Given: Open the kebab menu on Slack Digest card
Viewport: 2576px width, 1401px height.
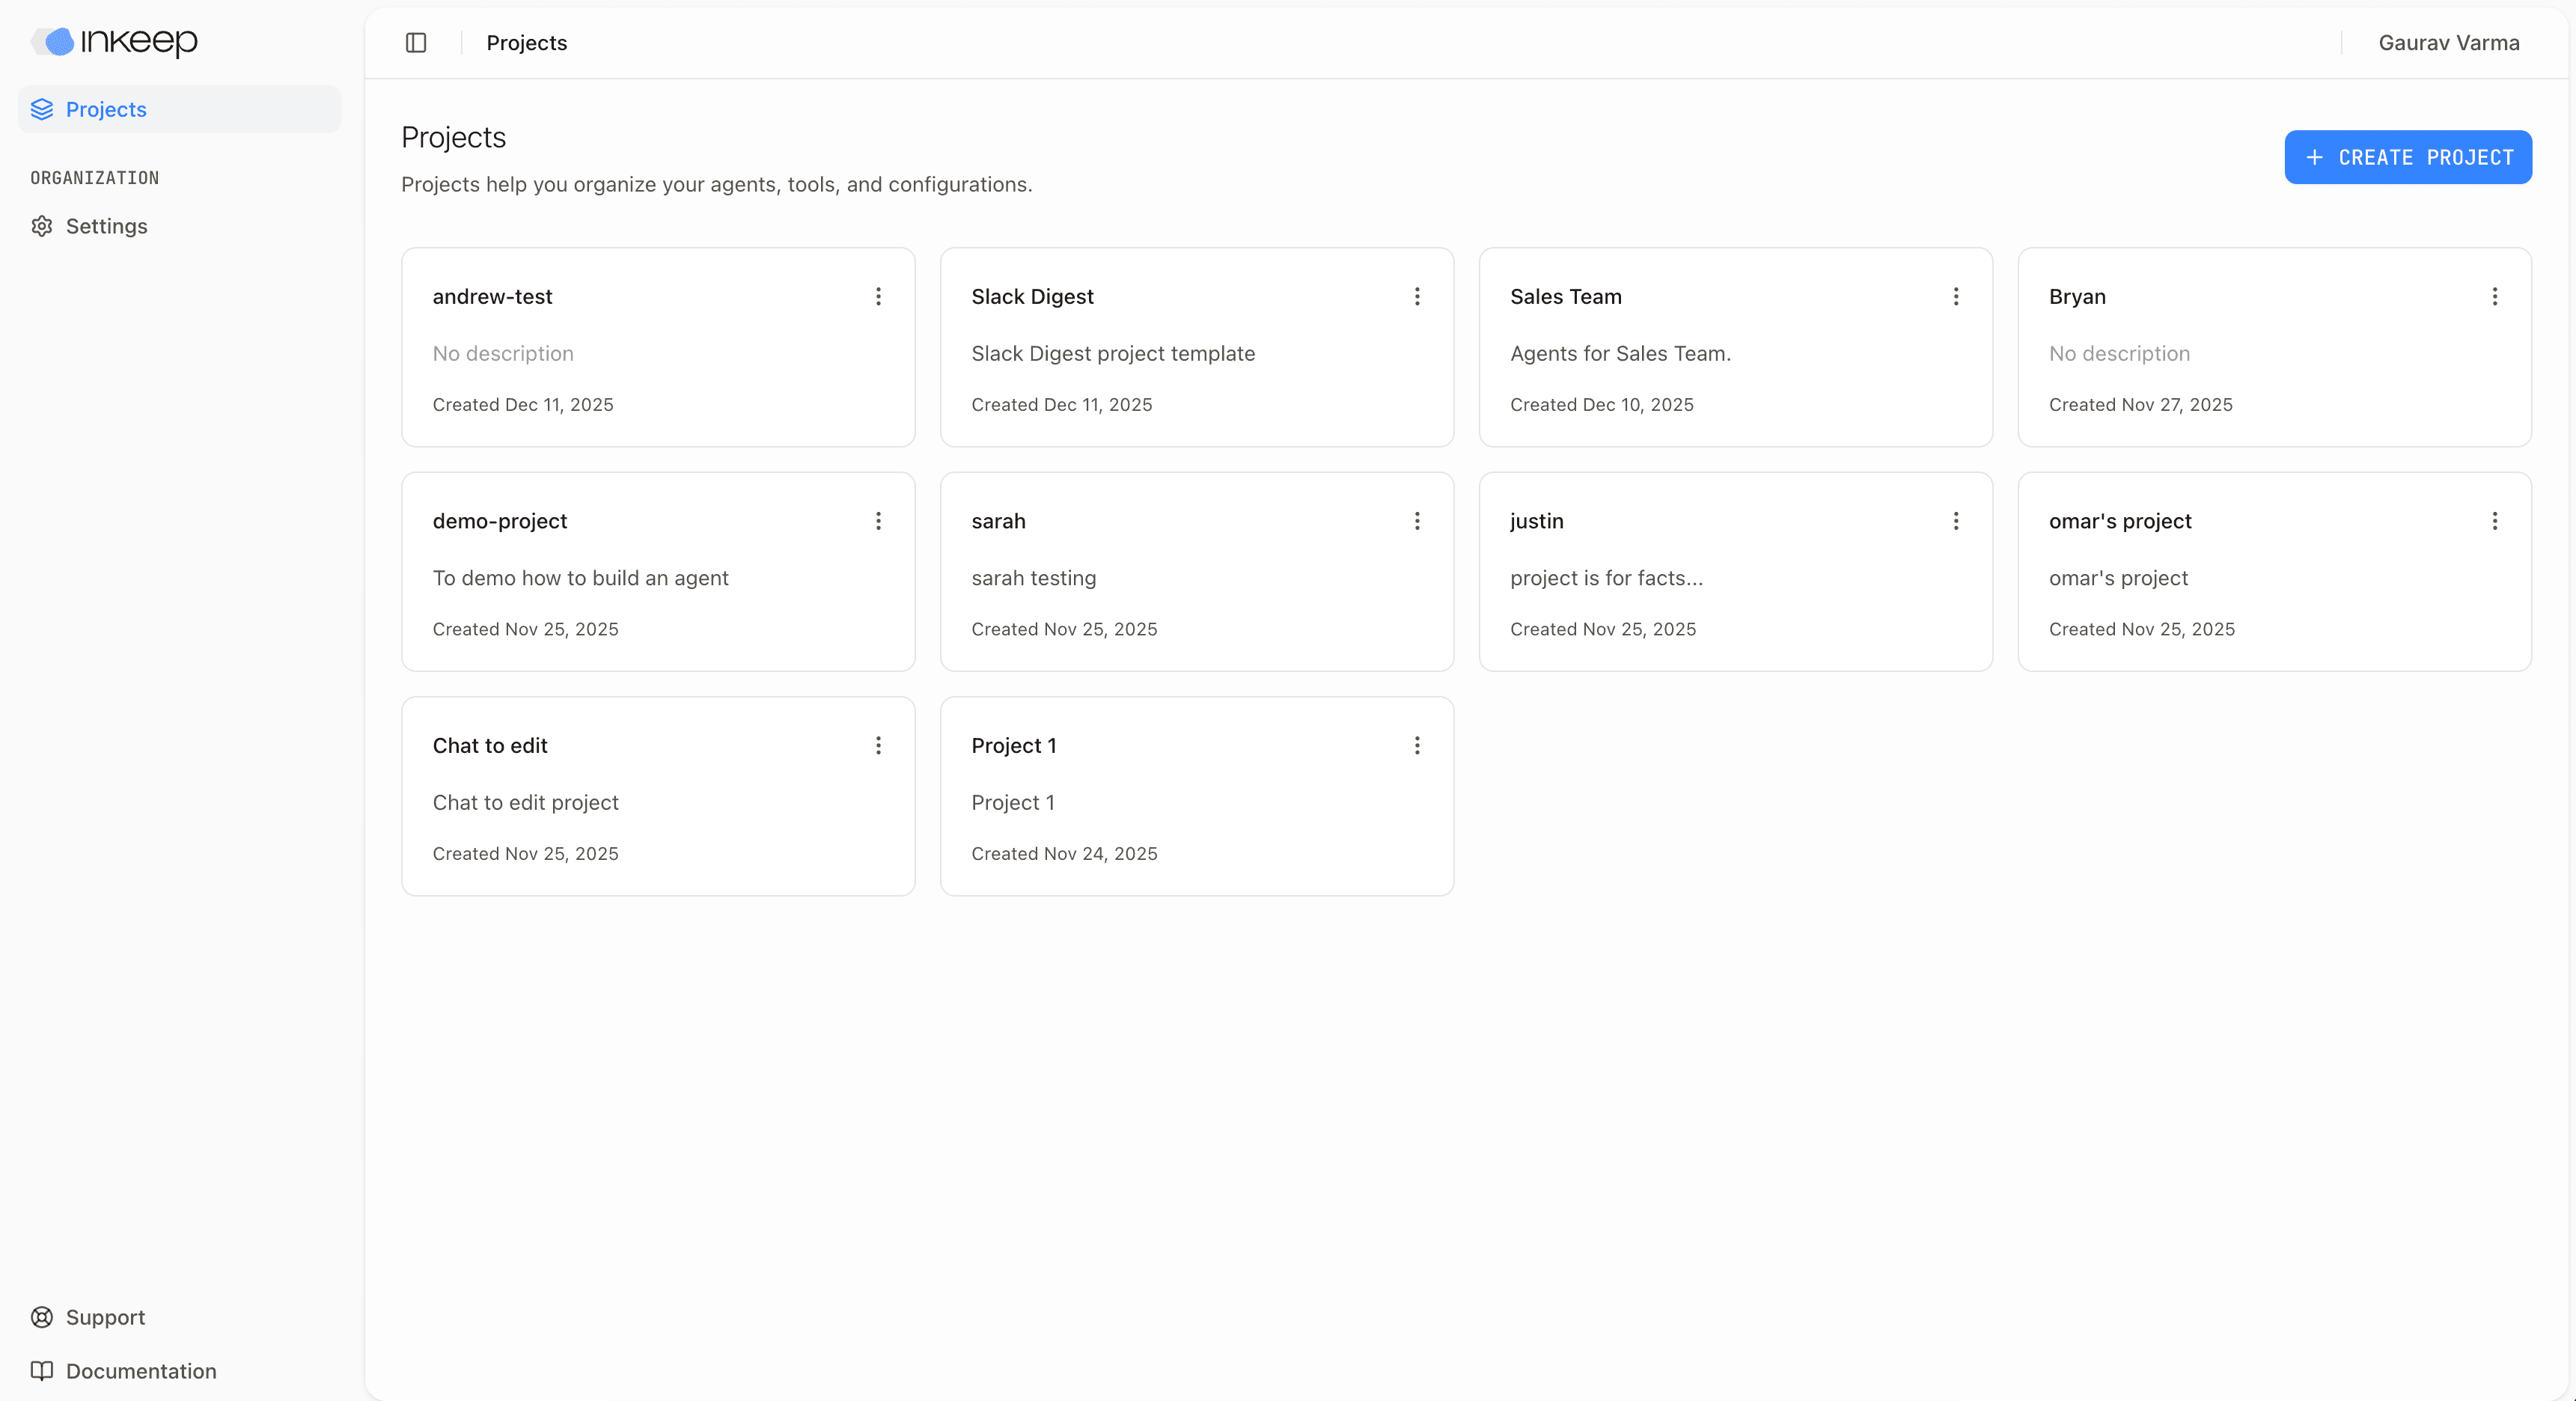Looking at the screenshot, I should point(1417,297).
